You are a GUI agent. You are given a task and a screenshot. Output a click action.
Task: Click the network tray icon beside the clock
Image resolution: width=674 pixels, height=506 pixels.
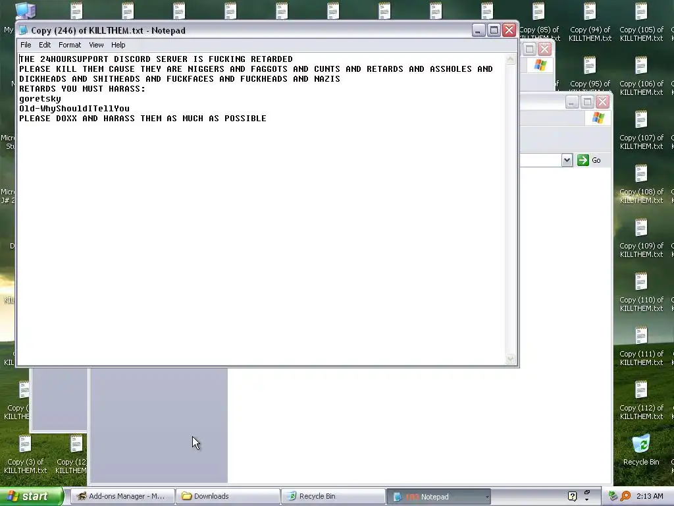point(613,497)
